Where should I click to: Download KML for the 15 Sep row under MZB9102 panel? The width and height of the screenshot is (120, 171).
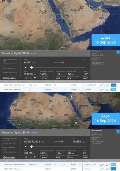(102, 169)
